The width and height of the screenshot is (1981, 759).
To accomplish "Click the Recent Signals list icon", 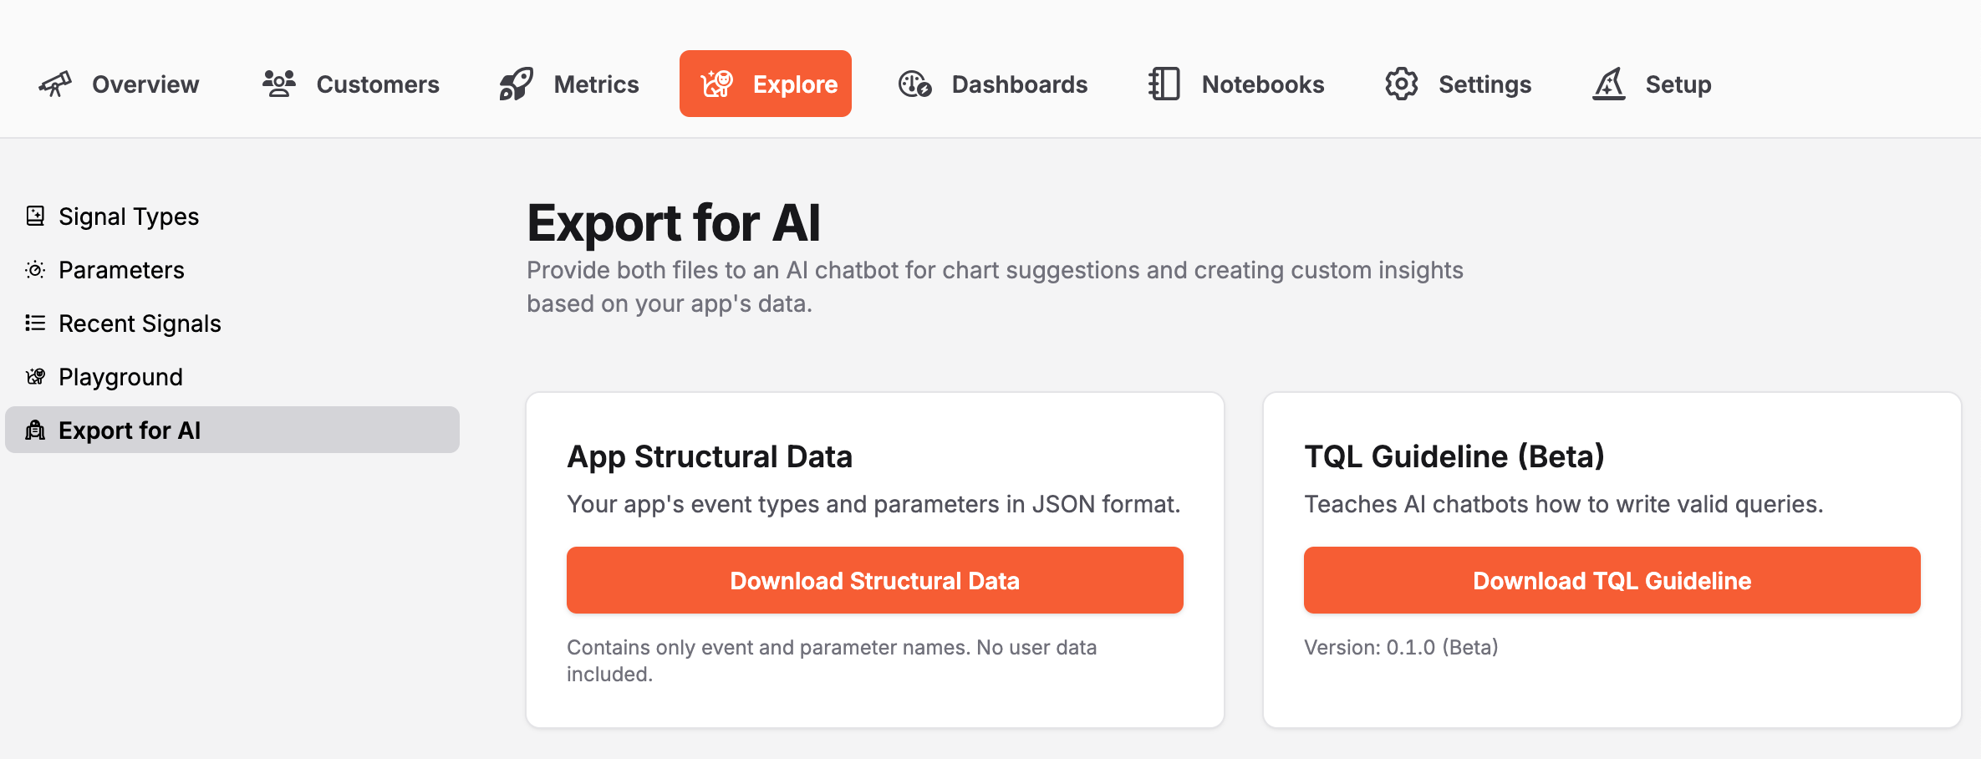I will [x=34, y=323].
